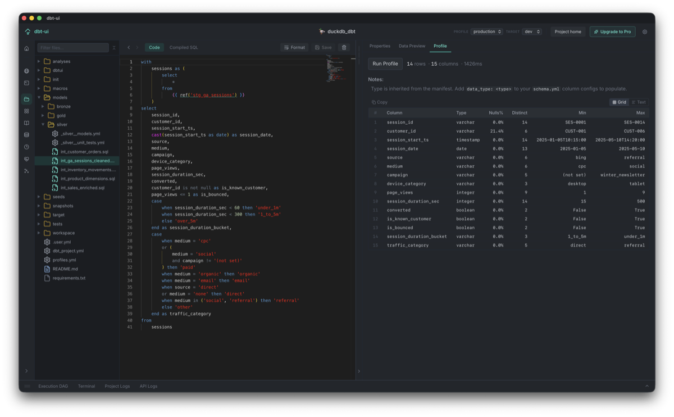The image size is (674, 417).
Task: Open the Project Logs bottom tab
Action: tap(117, 386)
